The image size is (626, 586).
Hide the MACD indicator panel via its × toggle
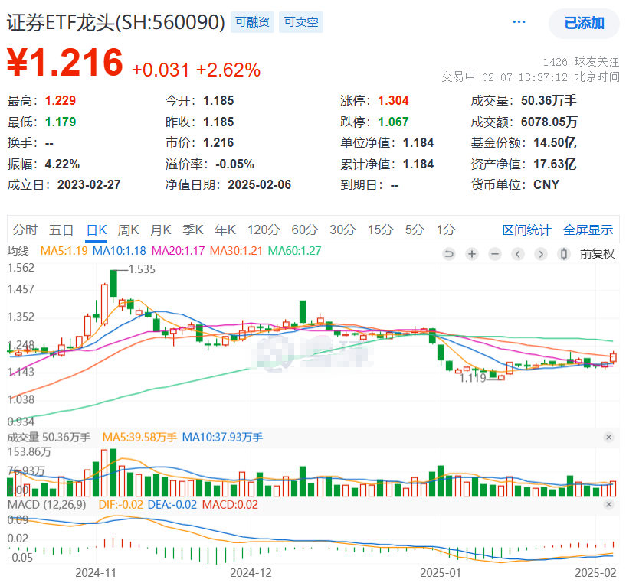coord(609,504)
